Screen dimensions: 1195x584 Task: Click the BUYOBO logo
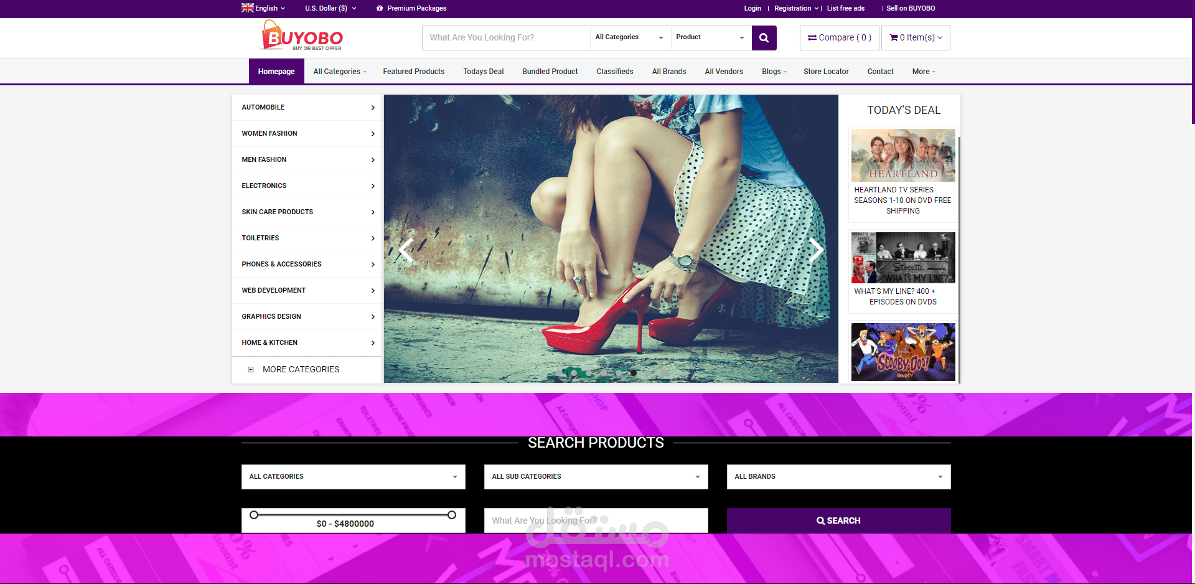(x=302, y=35)
